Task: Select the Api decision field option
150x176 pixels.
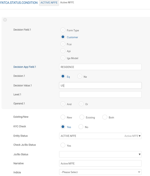Action: coord(63,51)
